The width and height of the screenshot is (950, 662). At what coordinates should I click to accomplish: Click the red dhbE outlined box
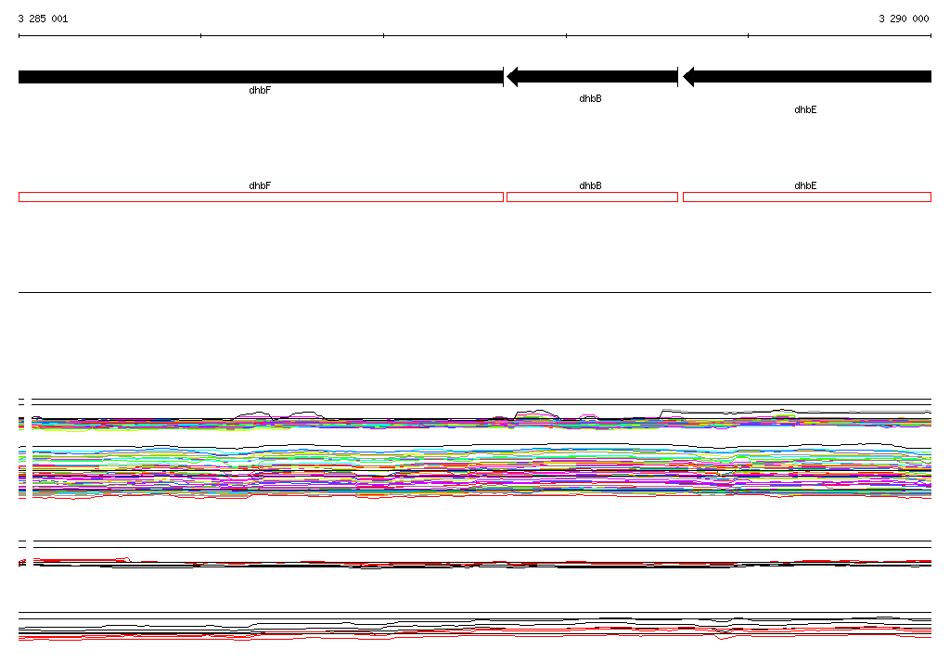point(807,197)
